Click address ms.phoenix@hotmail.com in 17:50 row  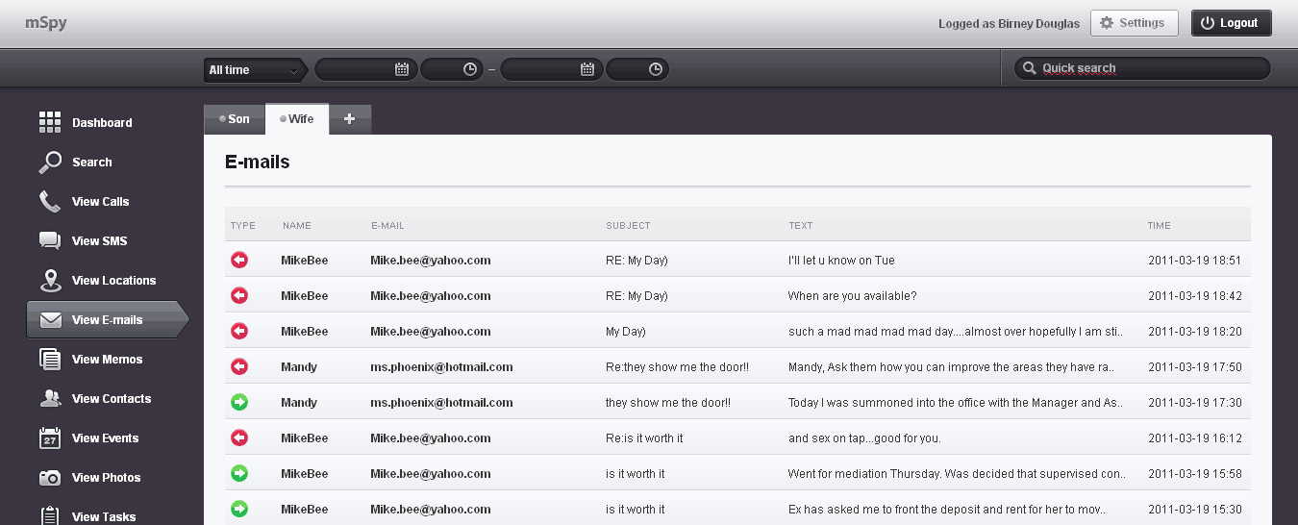point(441,367)
